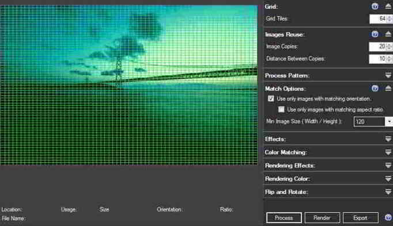Adjust Distance Between Copies spinner arrows

(389, 59)
